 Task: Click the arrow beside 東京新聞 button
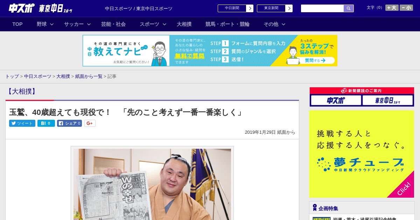coord(289,8)
